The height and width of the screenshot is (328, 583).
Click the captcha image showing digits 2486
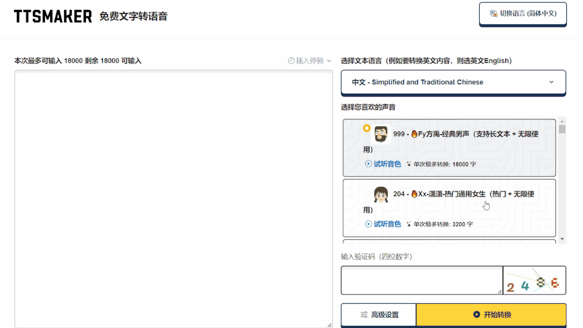coord(535,280)
